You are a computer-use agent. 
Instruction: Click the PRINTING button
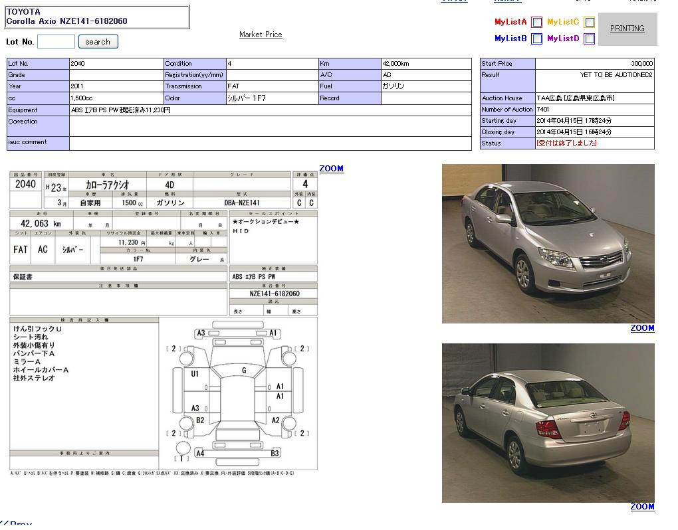[x=627, y=29]
